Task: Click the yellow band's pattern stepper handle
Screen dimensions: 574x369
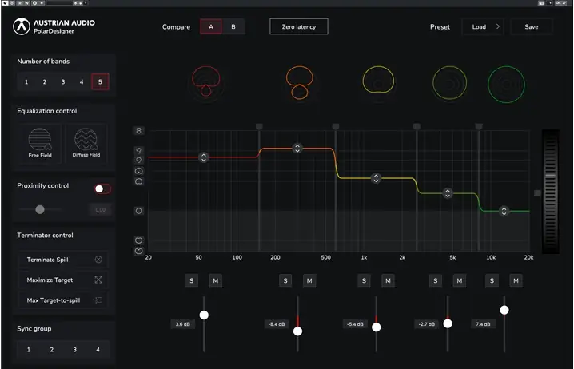Action: 376,179
